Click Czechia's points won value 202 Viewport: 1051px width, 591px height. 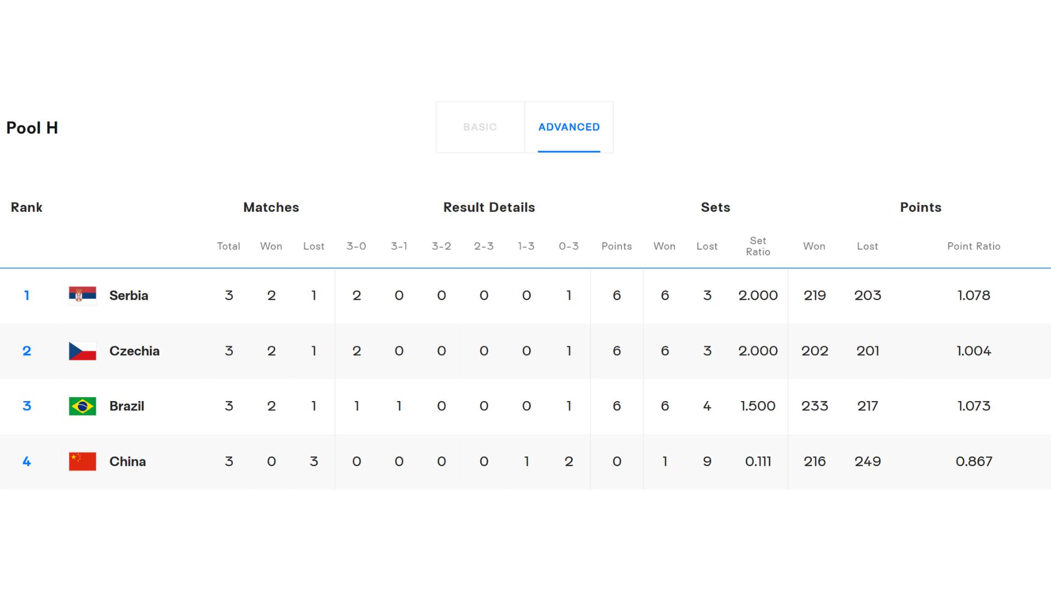[x=815, y=351]
